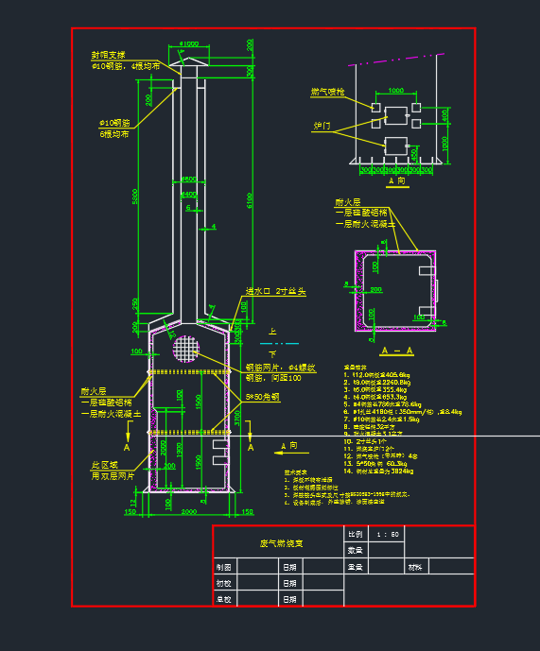This screenshot has height=651, width=540.
Task: Click the '进水口 2寸丝头' label
Action: (x=275, y=291)
